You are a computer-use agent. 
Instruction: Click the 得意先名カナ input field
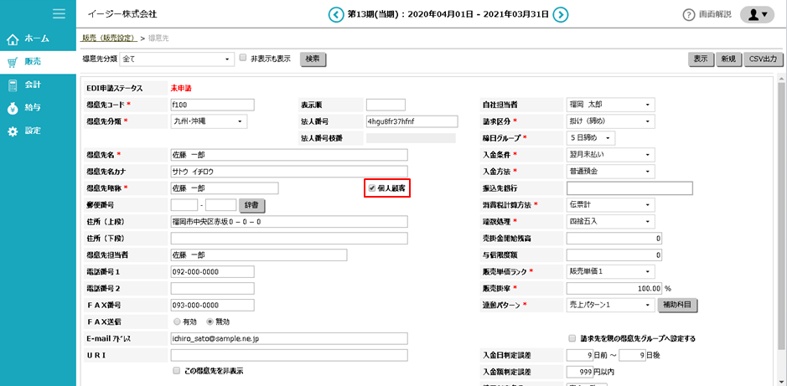[287, 172]
